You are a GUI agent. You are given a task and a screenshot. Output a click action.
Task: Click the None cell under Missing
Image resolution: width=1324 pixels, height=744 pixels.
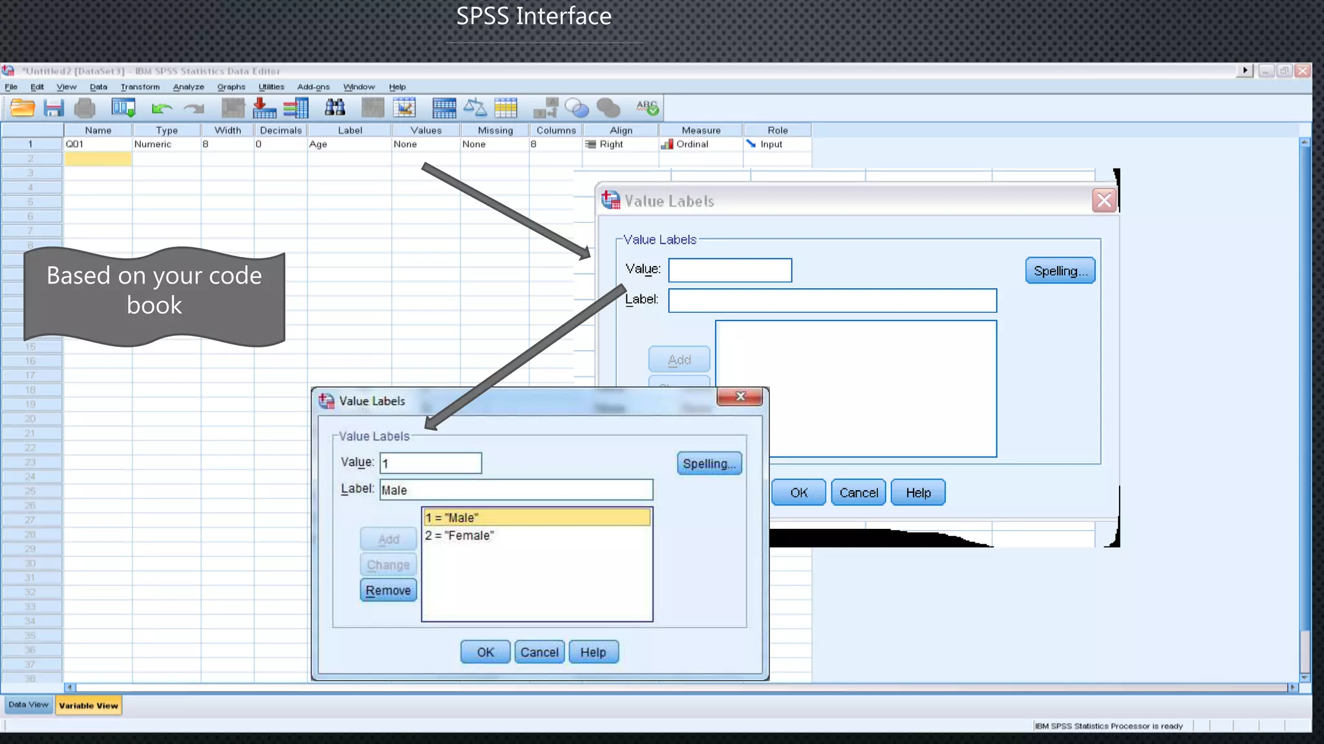[495, 145]
